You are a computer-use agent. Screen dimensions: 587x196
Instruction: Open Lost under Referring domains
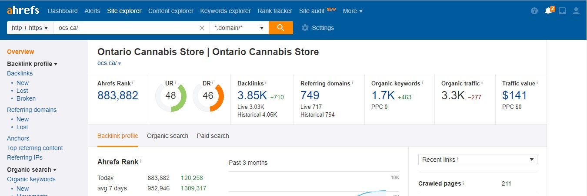pyautogui.click(x=22, y=127)
